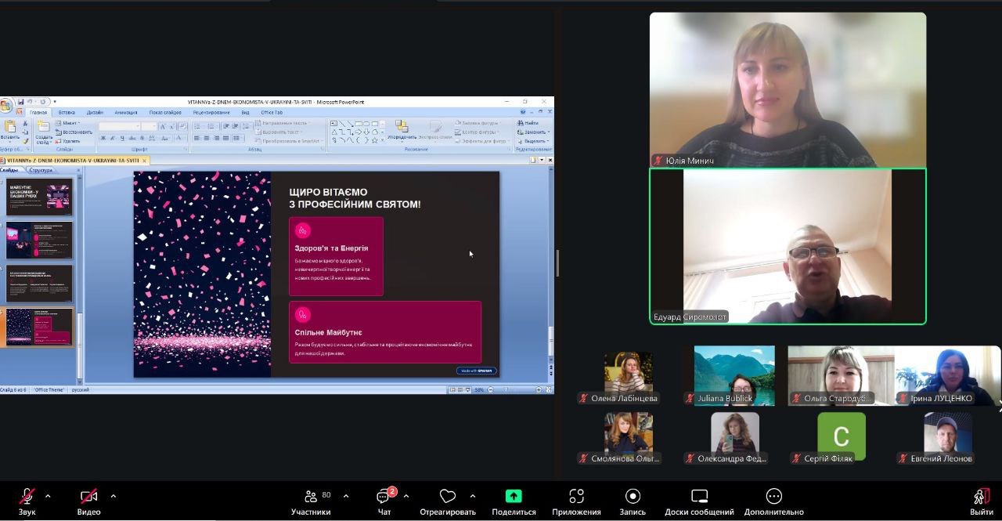Open the Apps icon
The image size is (1002, 521).
(576, 497)
